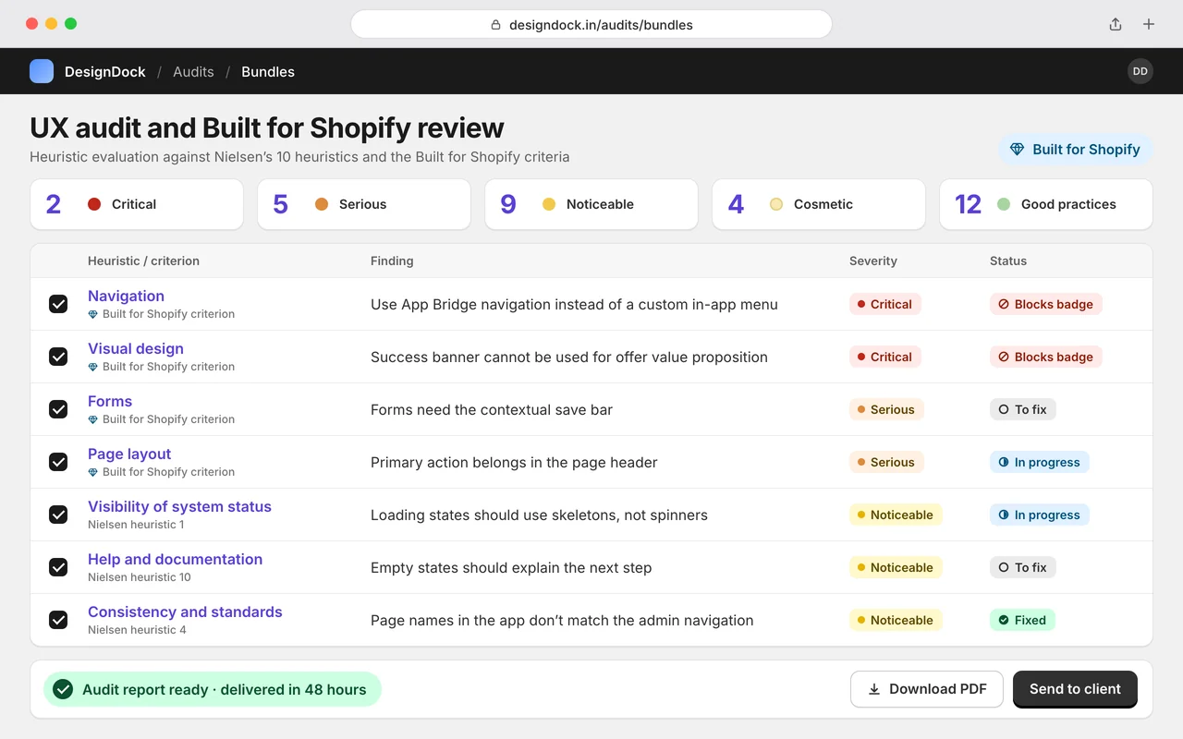Click the green check icon in Fixed status
1183x739 pixels.
[x=1004, y=620]
